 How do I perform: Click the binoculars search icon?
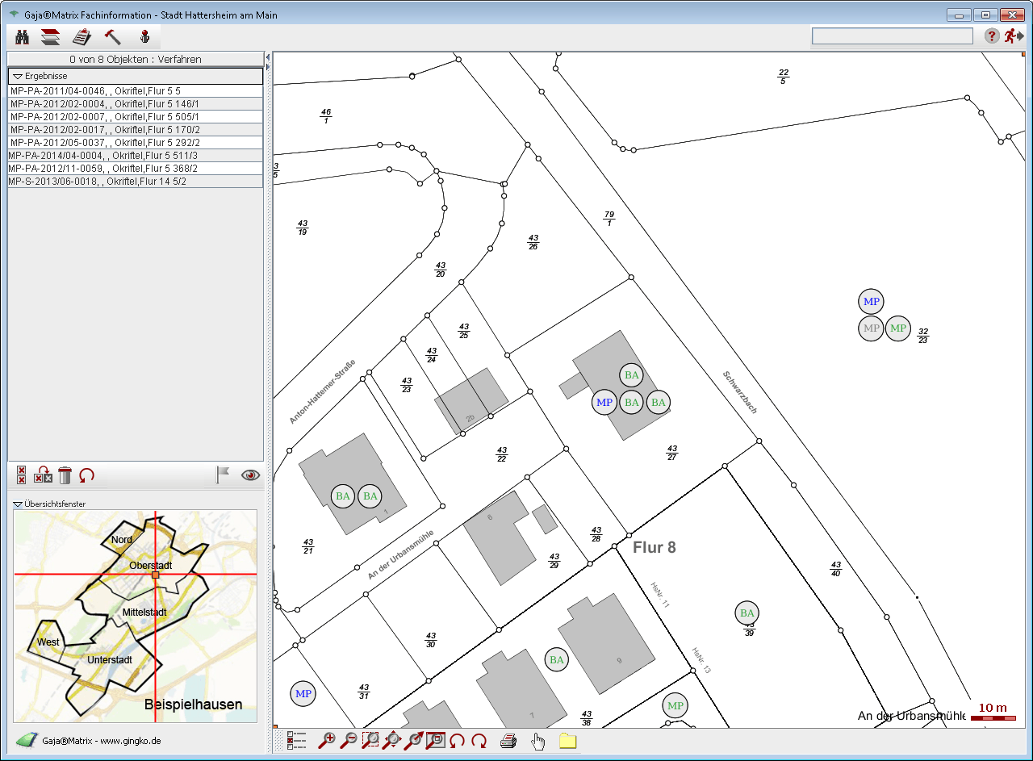[23, 36]
